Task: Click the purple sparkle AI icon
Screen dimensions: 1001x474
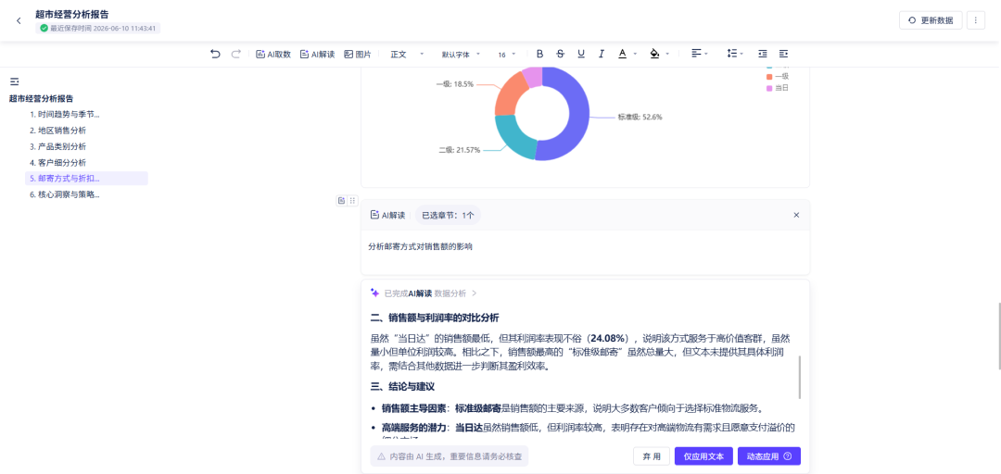Action: 374,293
